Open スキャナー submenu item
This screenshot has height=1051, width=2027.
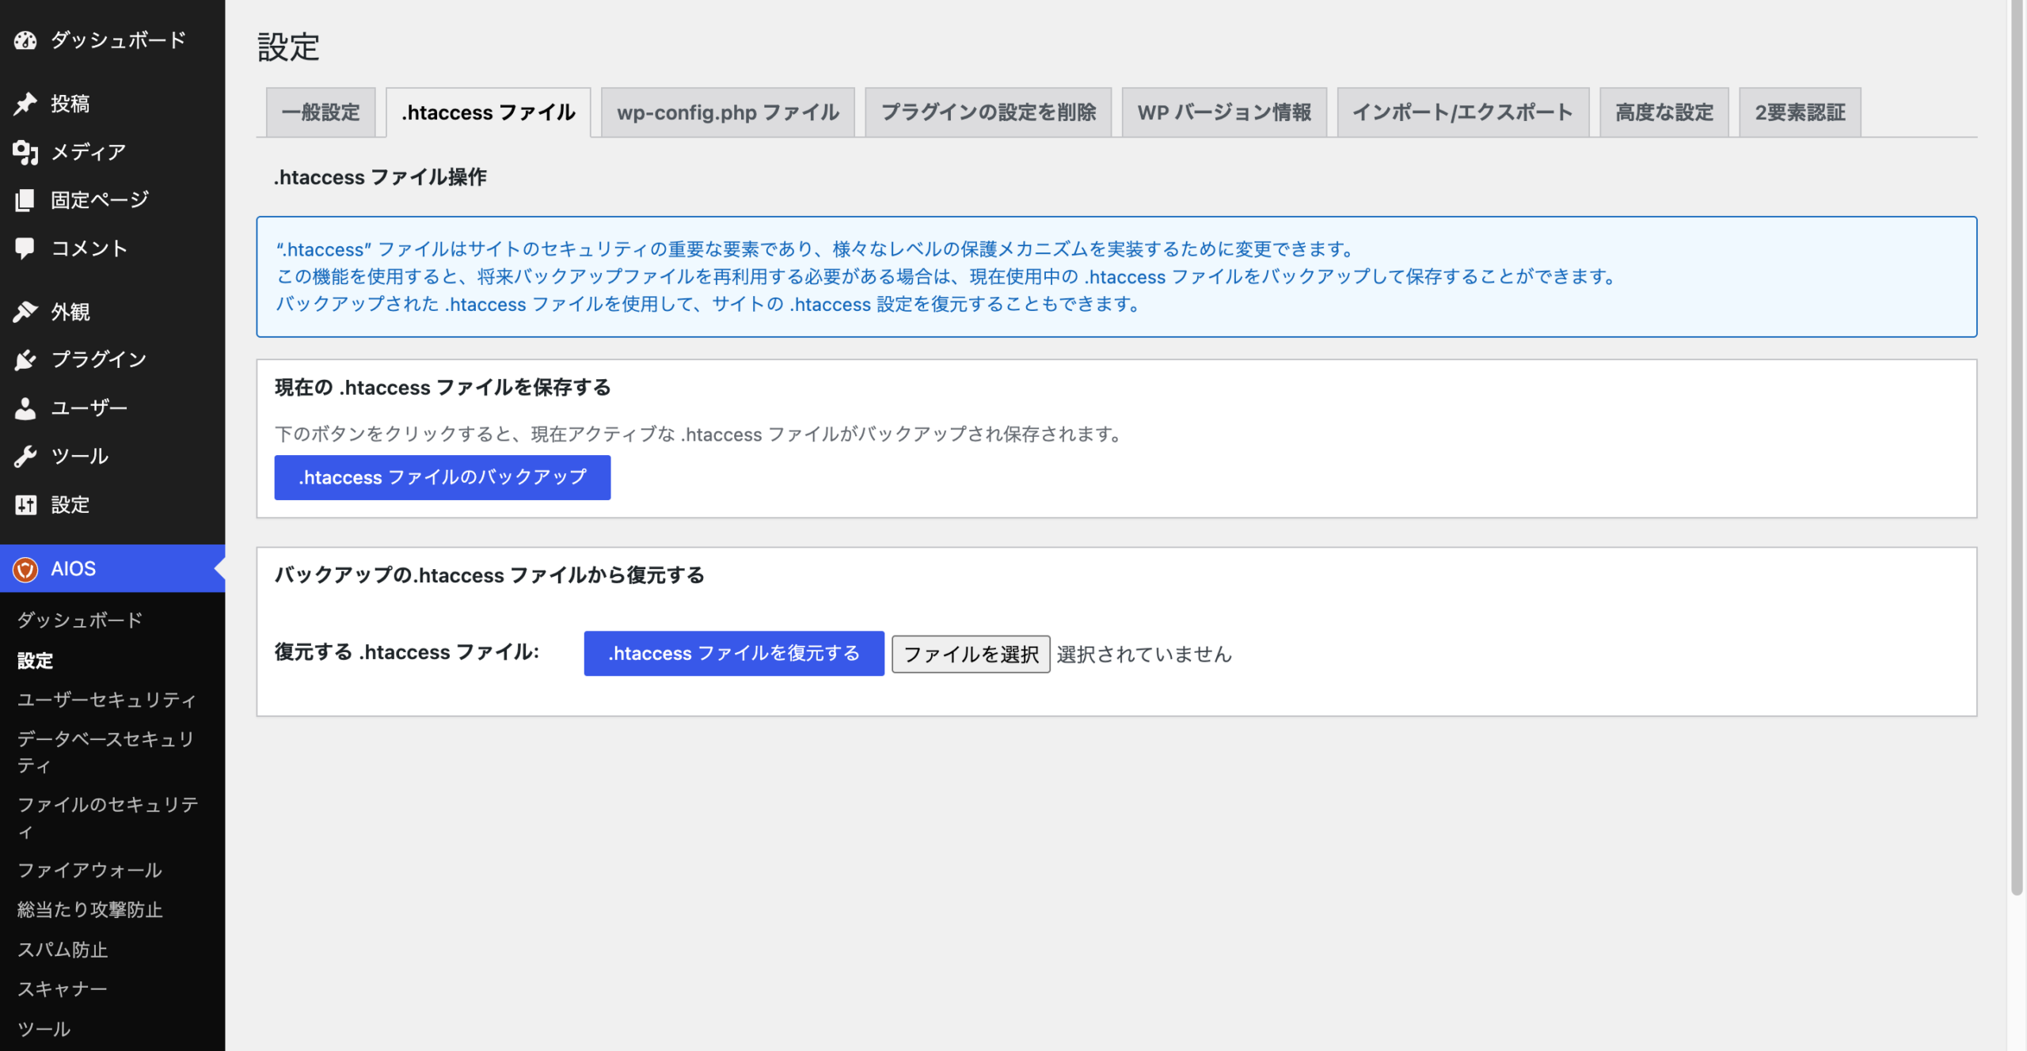[x=63, y=988]
